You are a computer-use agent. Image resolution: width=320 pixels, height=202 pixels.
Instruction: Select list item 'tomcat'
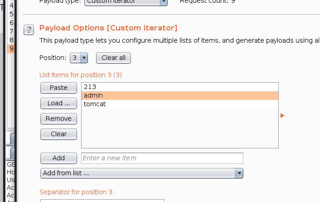(180, 104)
